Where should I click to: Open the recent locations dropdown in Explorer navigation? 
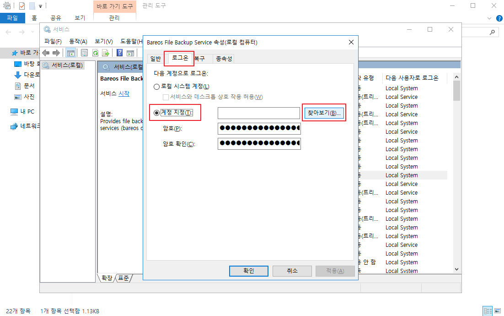point(32,32)
